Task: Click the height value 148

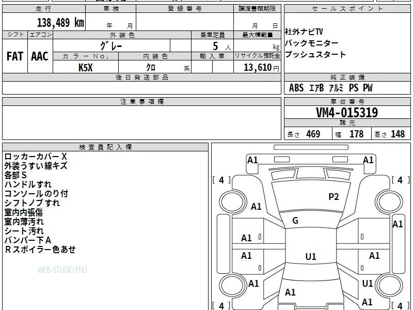Action: 398,134
